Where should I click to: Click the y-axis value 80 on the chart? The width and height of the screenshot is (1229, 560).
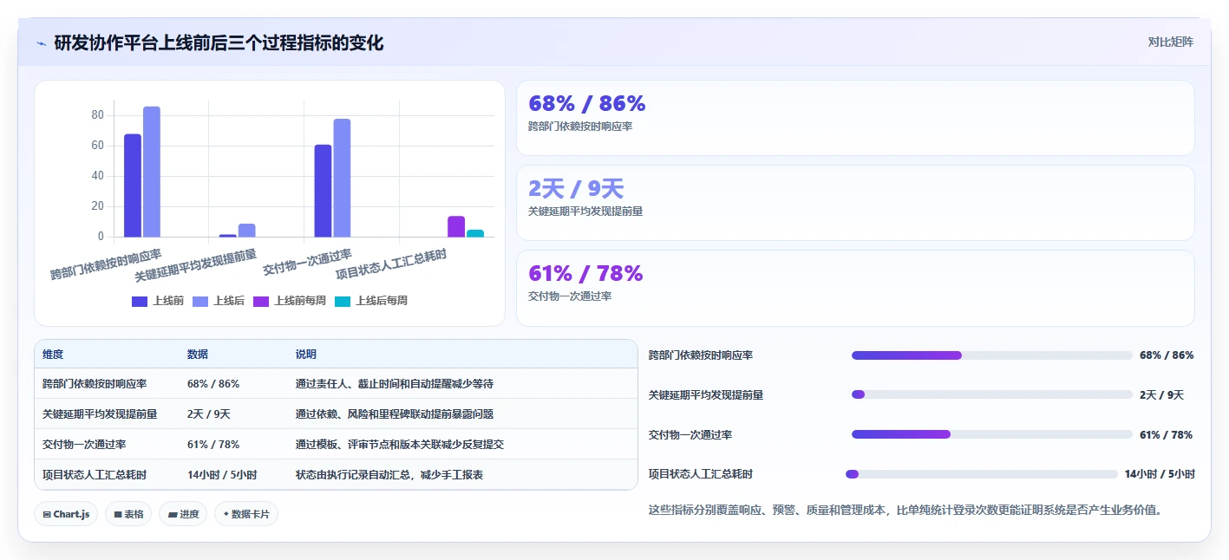97,115
